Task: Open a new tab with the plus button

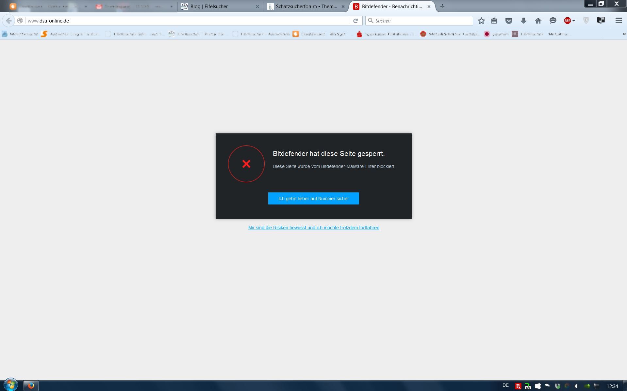Action: click(442, 6)
